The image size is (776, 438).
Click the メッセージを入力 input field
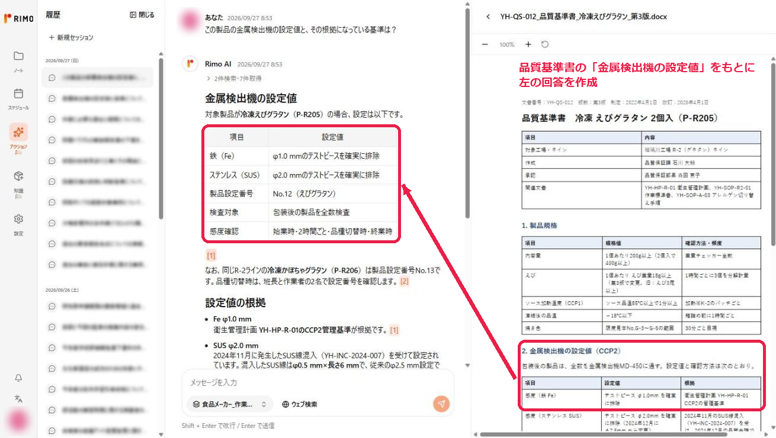(x=318, y=383)
